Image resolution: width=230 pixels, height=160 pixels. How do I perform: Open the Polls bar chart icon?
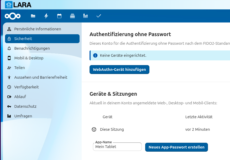(86, 16)
